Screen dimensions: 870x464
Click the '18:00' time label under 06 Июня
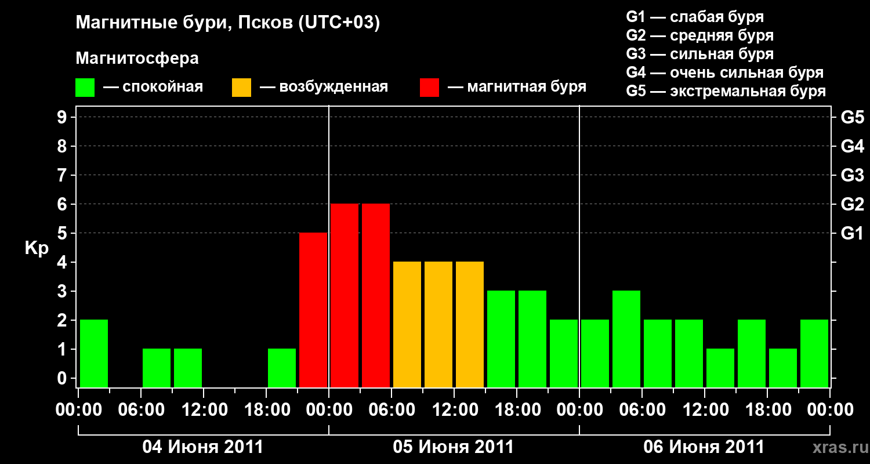point(767,409)
